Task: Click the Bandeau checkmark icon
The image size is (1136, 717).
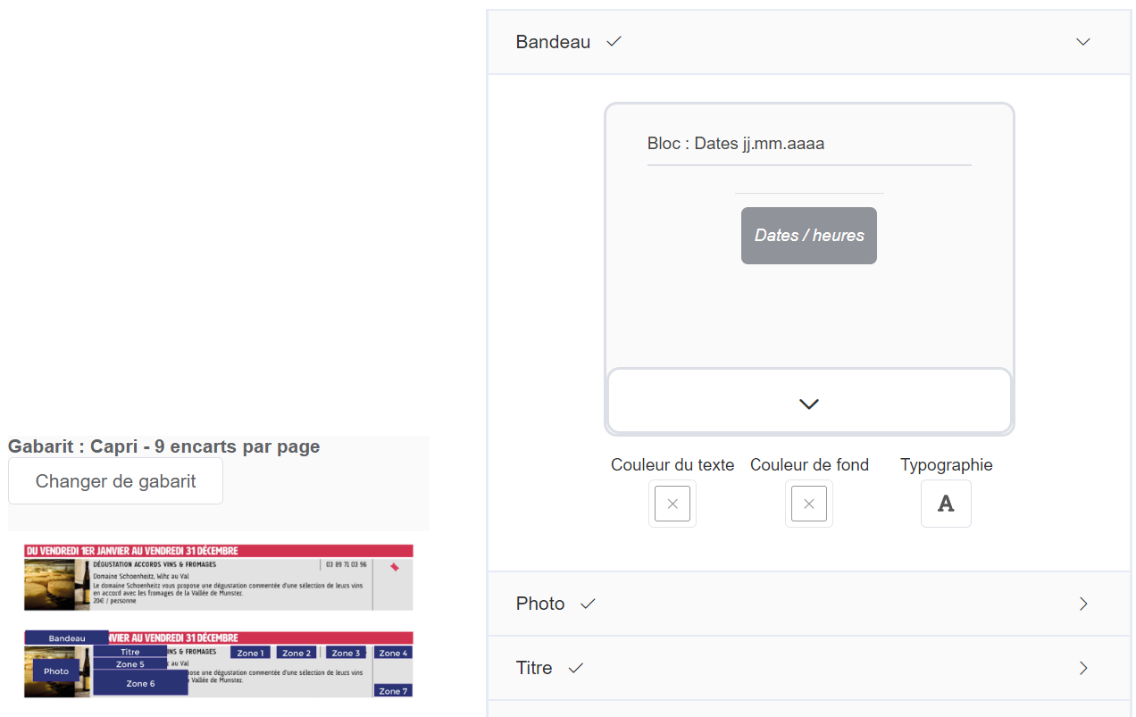Action: pos(614,42)
